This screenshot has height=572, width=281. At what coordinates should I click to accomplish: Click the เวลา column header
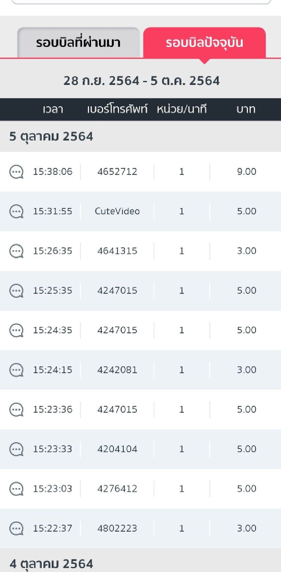pyautogui.click(x=53, y=109)
